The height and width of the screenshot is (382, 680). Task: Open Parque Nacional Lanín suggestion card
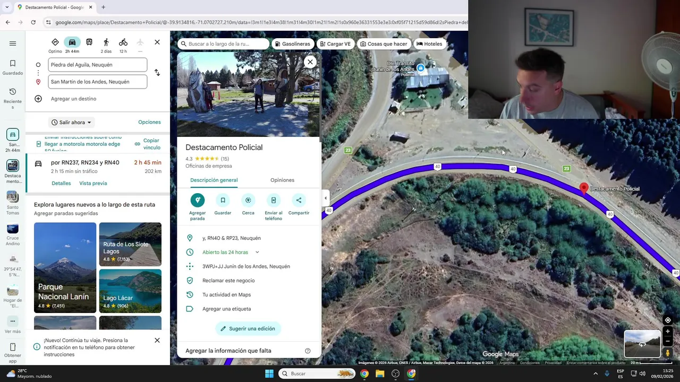pos(65,267)
